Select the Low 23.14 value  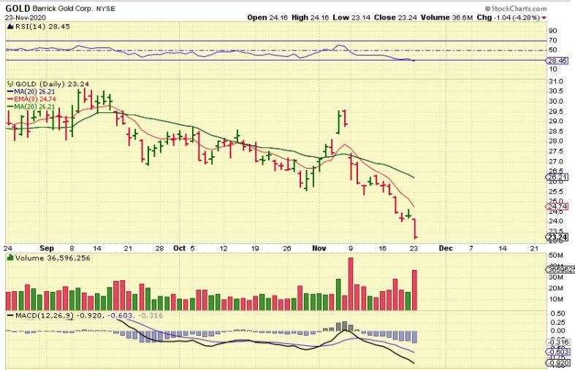pos(351,18)
